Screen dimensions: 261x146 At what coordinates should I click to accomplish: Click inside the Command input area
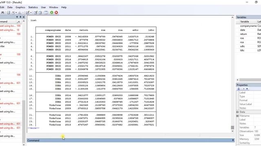(x=130, y=144)
